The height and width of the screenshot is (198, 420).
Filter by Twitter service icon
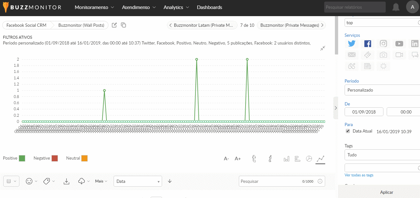tap(352, 44)
